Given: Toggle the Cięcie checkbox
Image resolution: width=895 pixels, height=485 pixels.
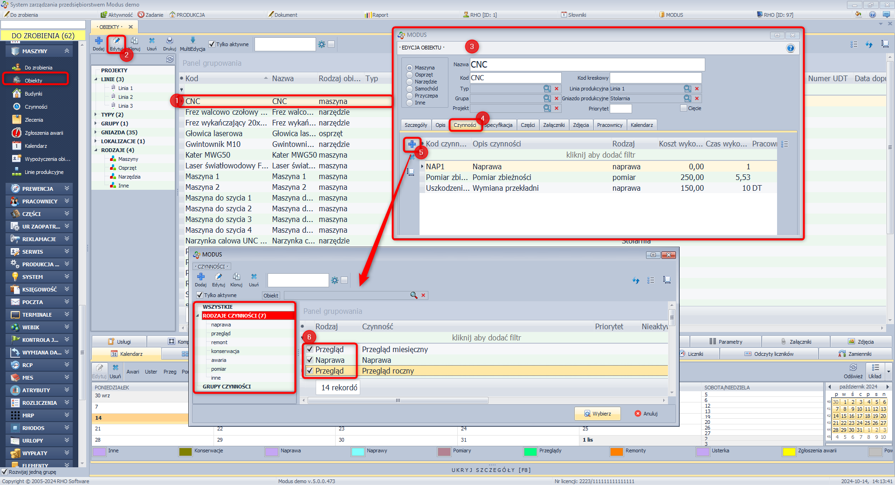Looking at the screenshot, I should point(683,108).
